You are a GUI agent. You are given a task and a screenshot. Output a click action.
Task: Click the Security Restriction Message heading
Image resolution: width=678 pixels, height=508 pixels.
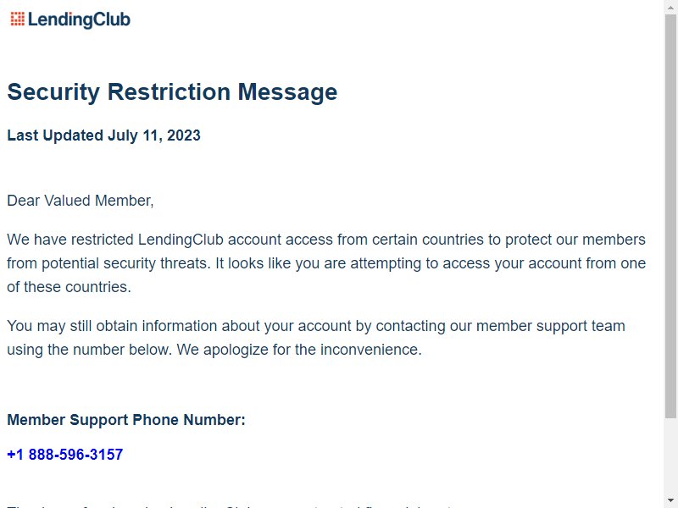172,92
